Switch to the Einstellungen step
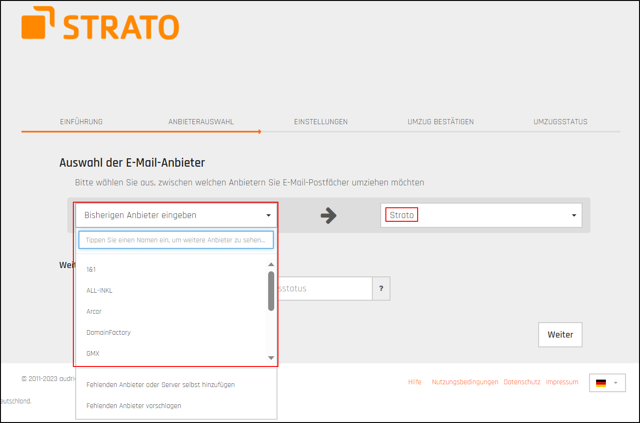Image resolution: width=640 pixels, height=423 pixels. [321, 121]
